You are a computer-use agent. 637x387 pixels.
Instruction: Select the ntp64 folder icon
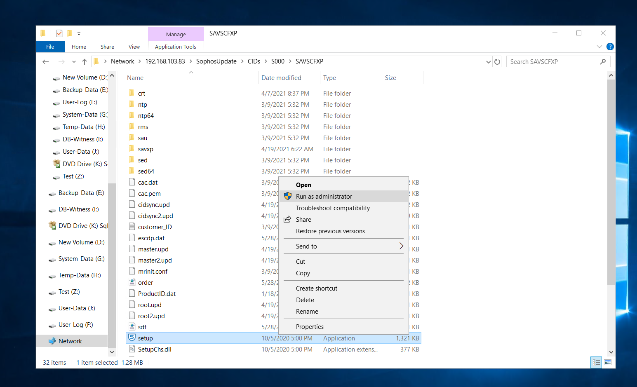pyautogui.click(x=132, y=115)
